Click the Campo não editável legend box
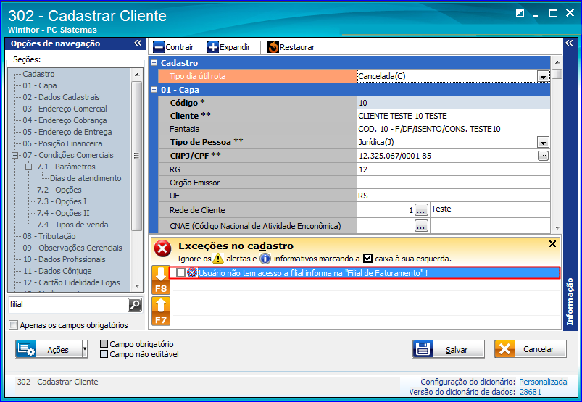The image size is (582, 402). point(104,354)
